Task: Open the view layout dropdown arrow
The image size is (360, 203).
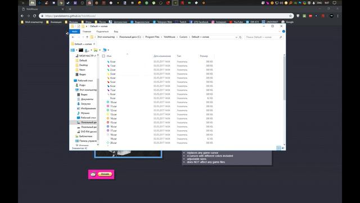Action: [x=76, y=50]
